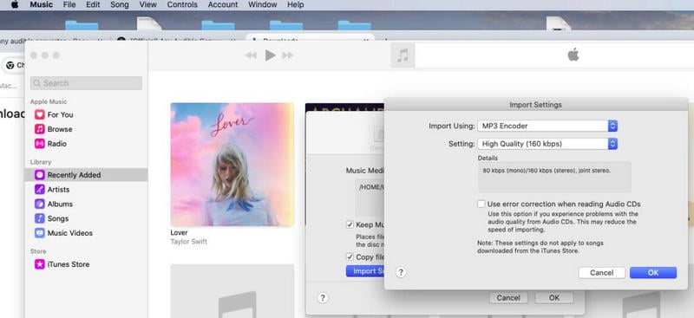Click the Apple logo in Music header

573,55
